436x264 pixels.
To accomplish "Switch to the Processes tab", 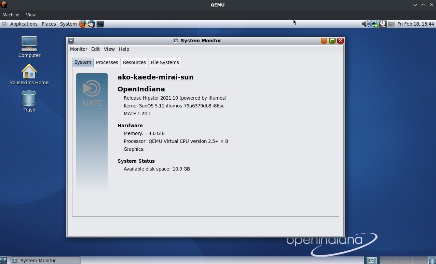I will tap(107, 62).
